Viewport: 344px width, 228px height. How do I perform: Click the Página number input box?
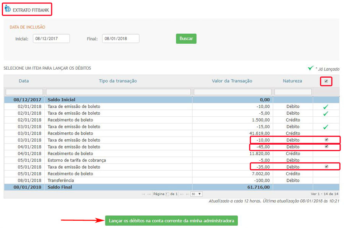(167, 194)
